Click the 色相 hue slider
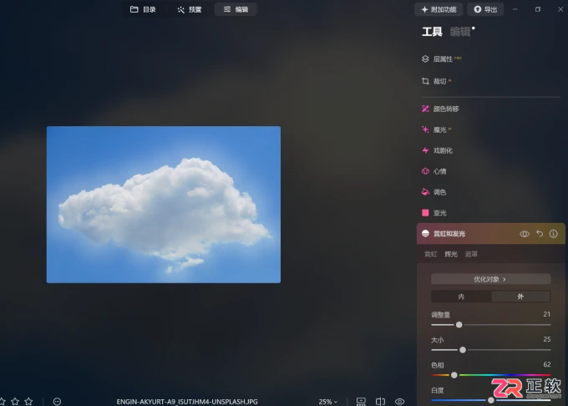 coord(491,375)
